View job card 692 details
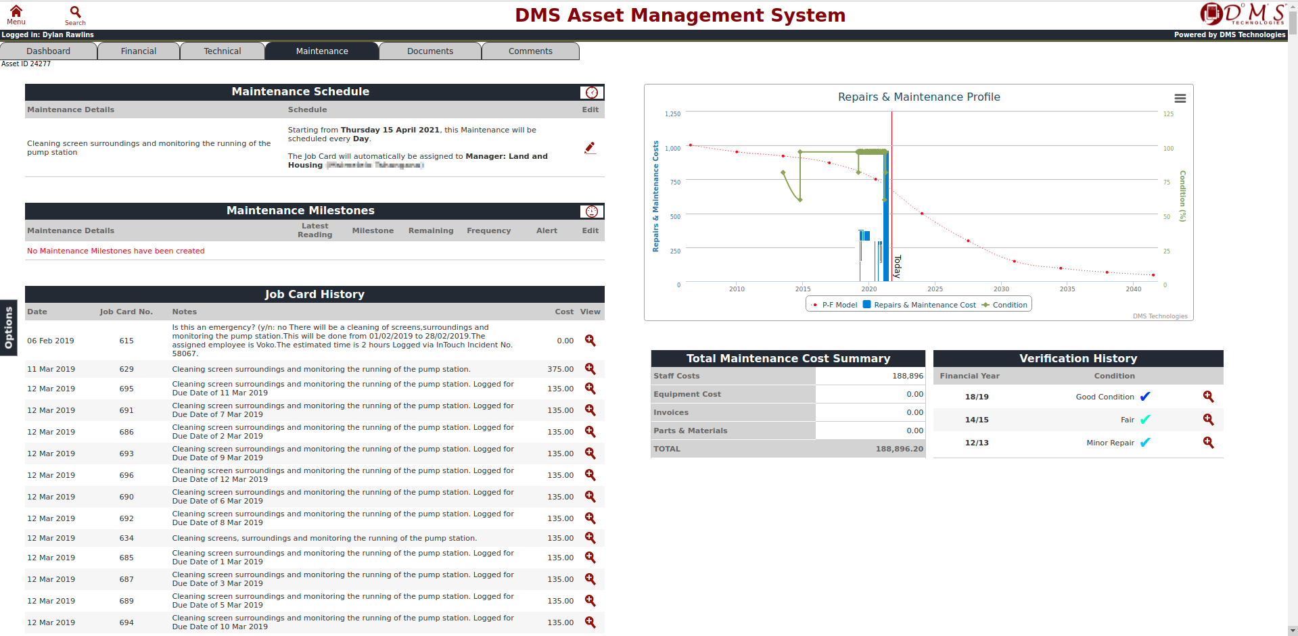Viewport: 1298px width, 636px height. 590,518
